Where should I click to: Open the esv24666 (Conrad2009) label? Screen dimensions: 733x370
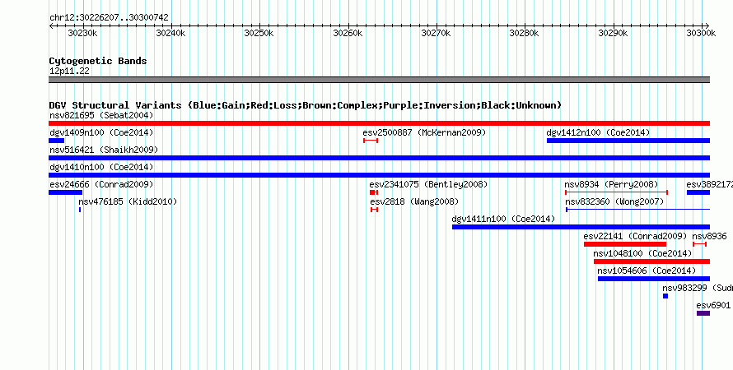[101, 184]
